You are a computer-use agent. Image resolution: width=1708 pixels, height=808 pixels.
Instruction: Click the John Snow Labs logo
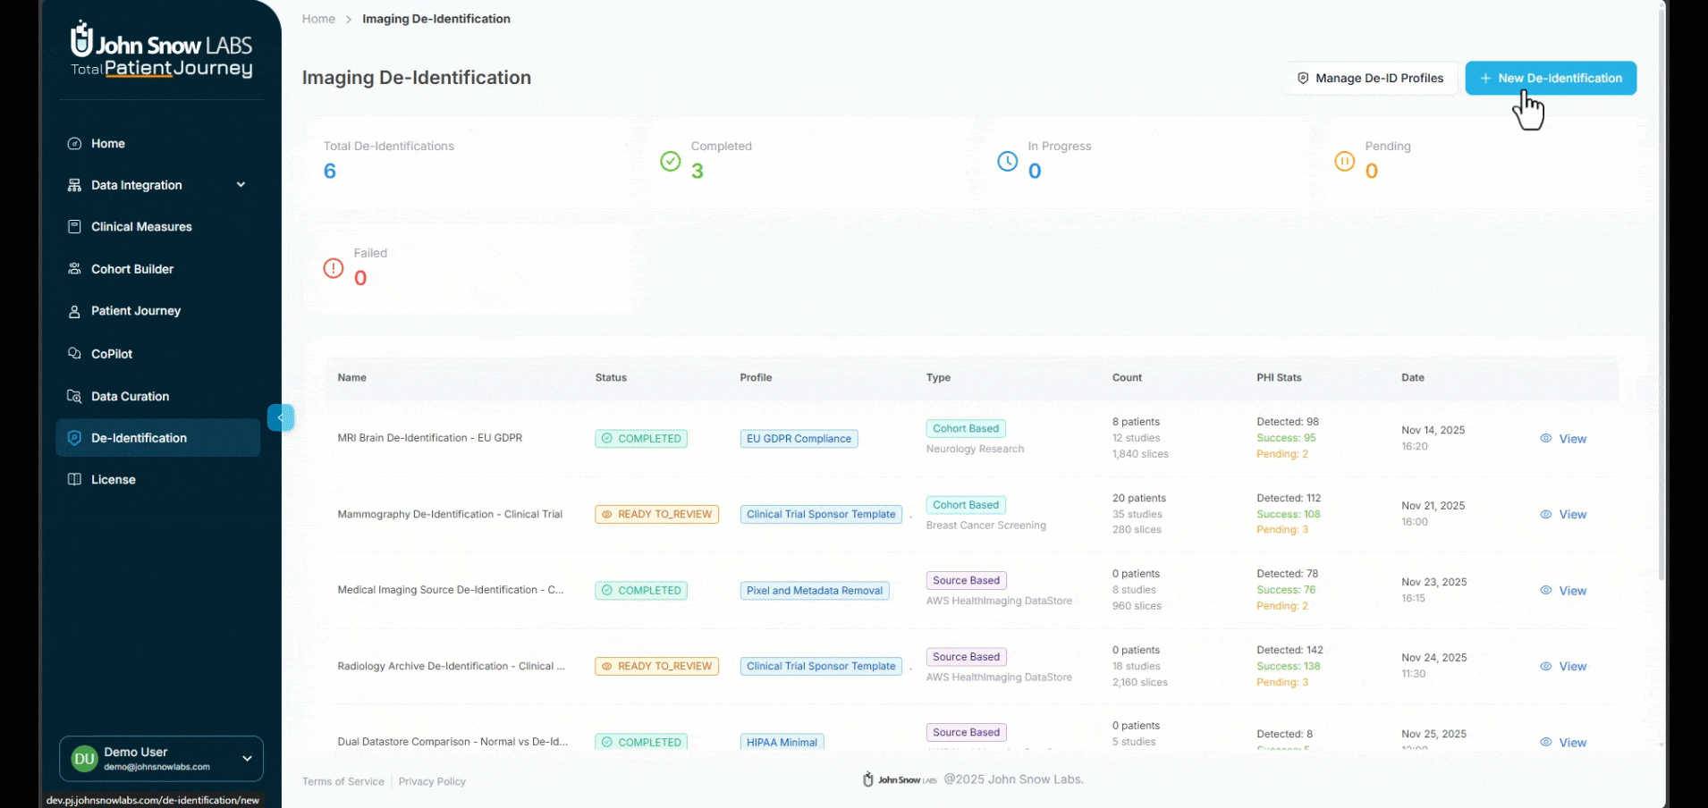(x=161, y=50)
